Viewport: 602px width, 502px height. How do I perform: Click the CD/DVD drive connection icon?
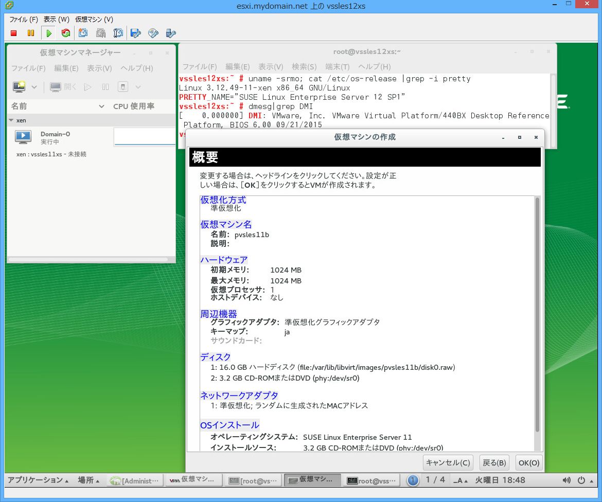point(153,33)
